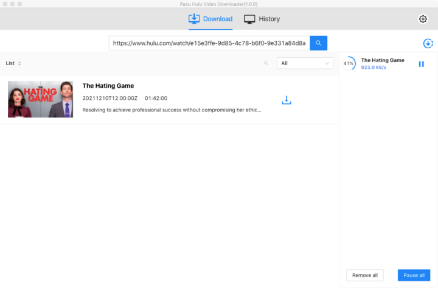Sort the List using arrows icon

point(19,63)
